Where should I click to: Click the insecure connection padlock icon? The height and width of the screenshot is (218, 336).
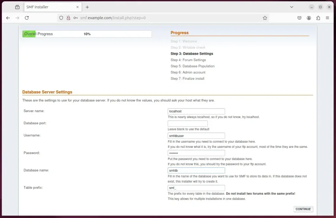pos(68,18)
